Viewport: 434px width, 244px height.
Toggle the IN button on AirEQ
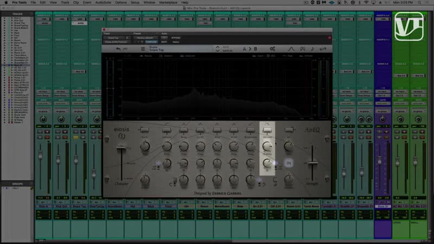(289, 163)
